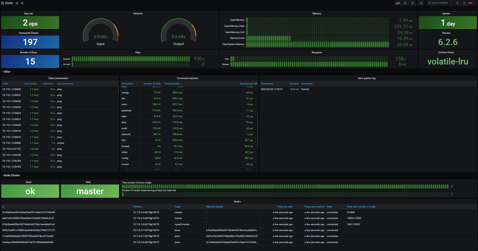478x251 pixels.
Task: Click the Hash slot number or range header
Action: point(361,207)
